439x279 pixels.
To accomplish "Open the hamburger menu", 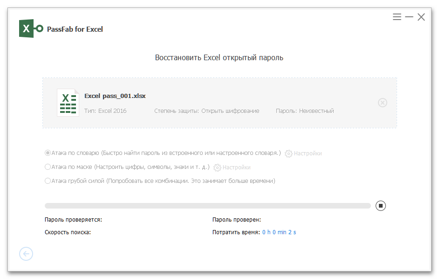I will pos(397,17).
